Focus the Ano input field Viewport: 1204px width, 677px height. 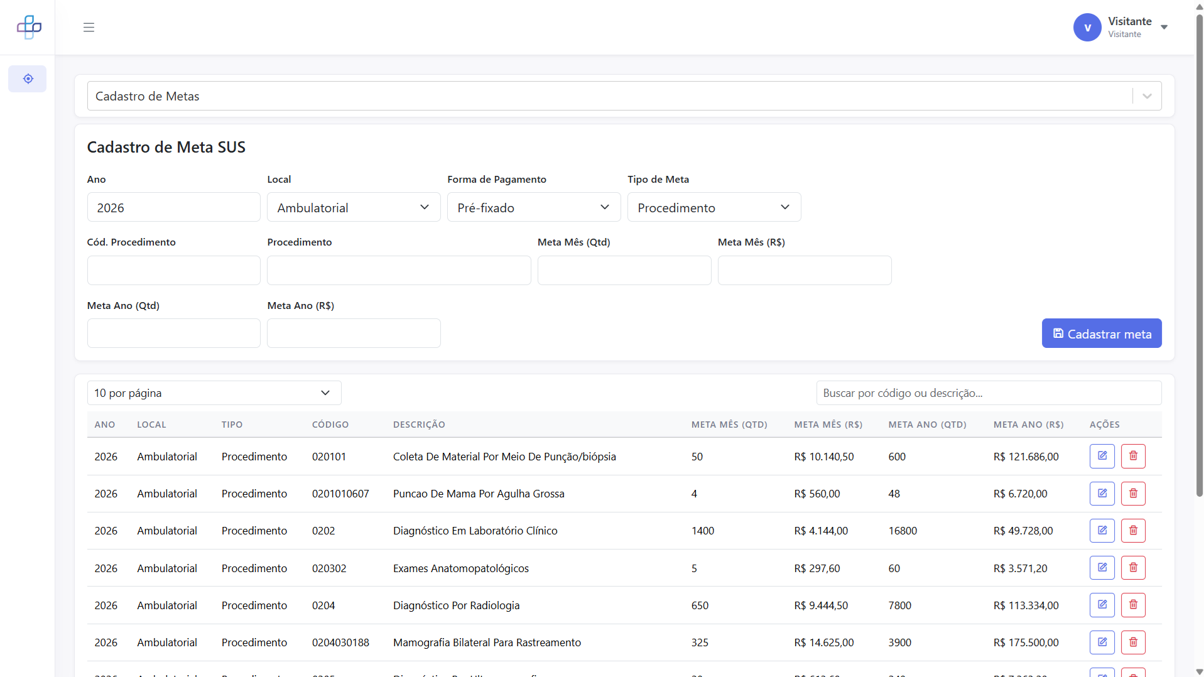(173, 207)
